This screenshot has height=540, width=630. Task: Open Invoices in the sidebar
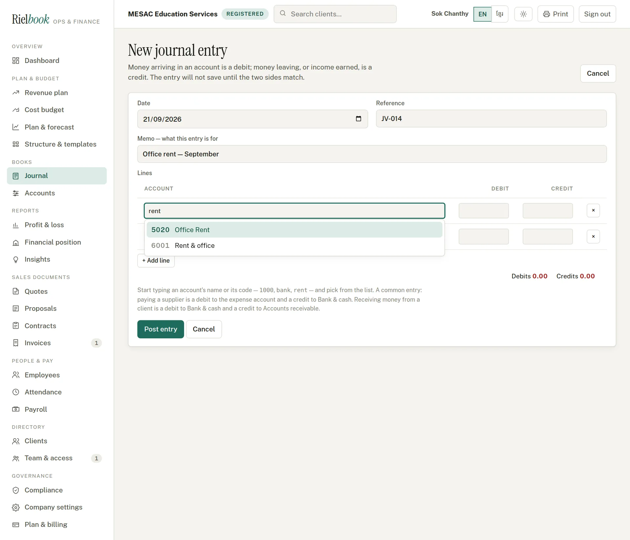coord(57,343)
